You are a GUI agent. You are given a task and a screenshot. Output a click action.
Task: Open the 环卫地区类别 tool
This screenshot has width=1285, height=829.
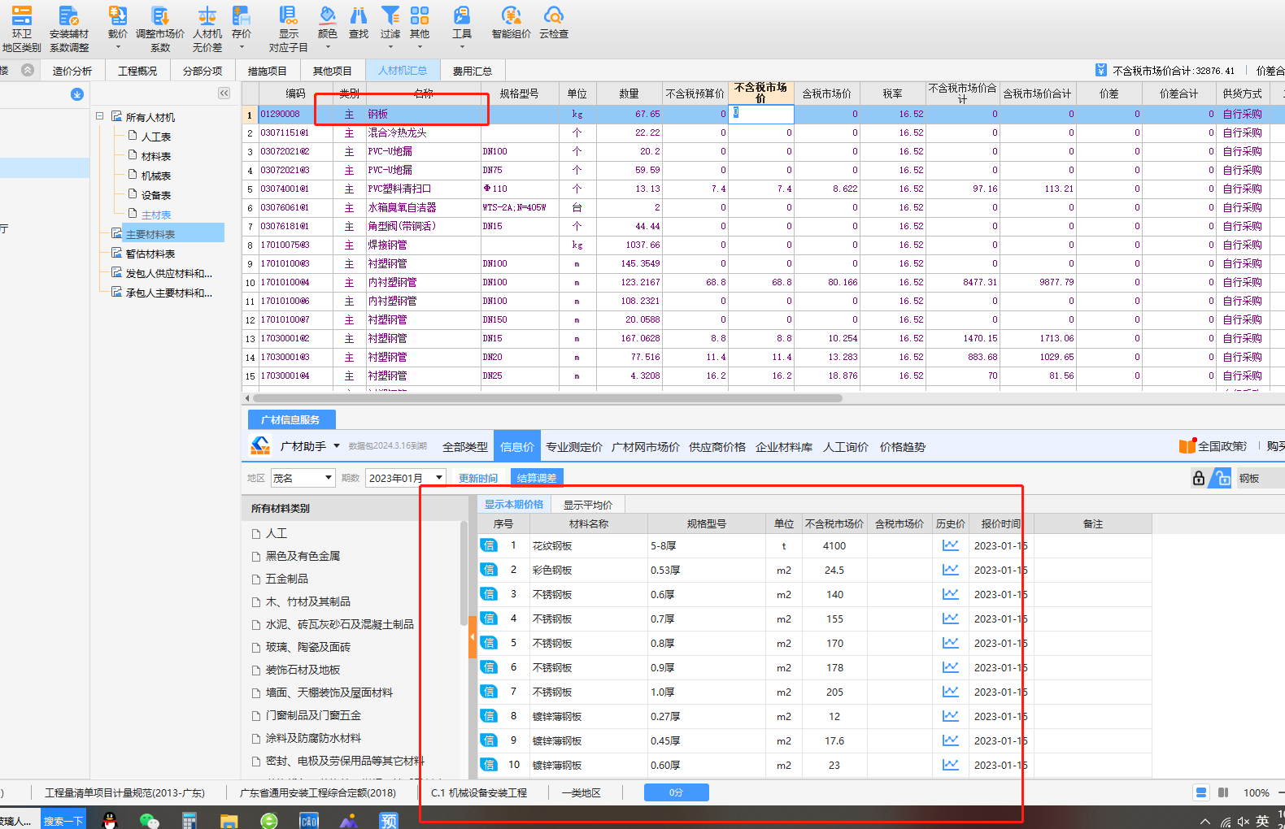coord(21,28)
